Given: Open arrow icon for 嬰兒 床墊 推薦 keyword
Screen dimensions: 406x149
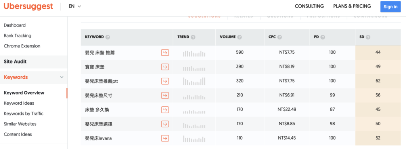Looking at the screenshot, I should (165, 53).
